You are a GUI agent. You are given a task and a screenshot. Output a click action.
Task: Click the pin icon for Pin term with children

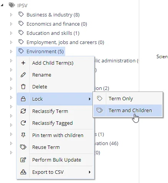point(23,135)
